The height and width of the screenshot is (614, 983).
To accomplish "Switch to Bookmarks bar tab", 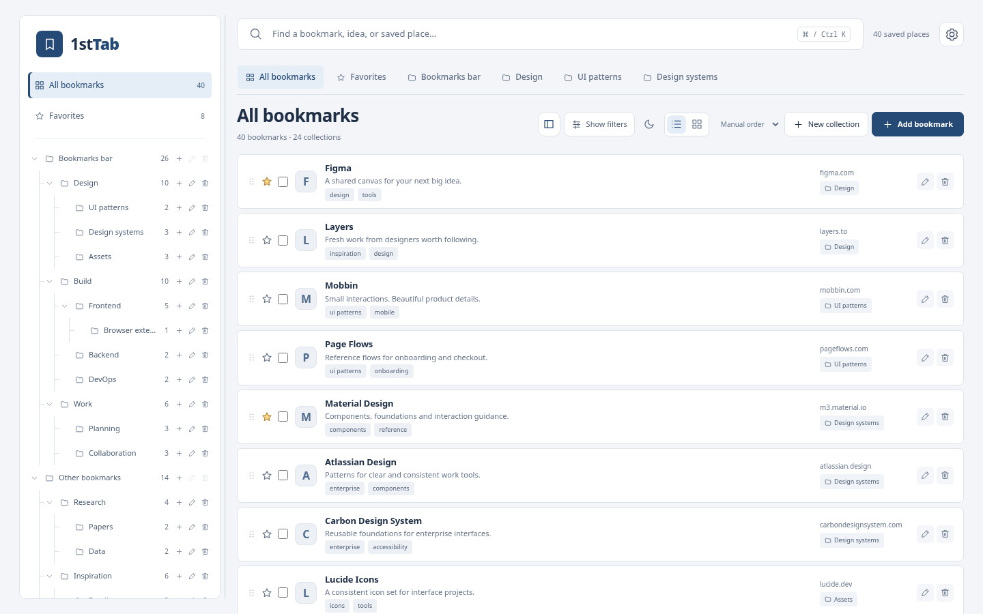I will (444, 77).
